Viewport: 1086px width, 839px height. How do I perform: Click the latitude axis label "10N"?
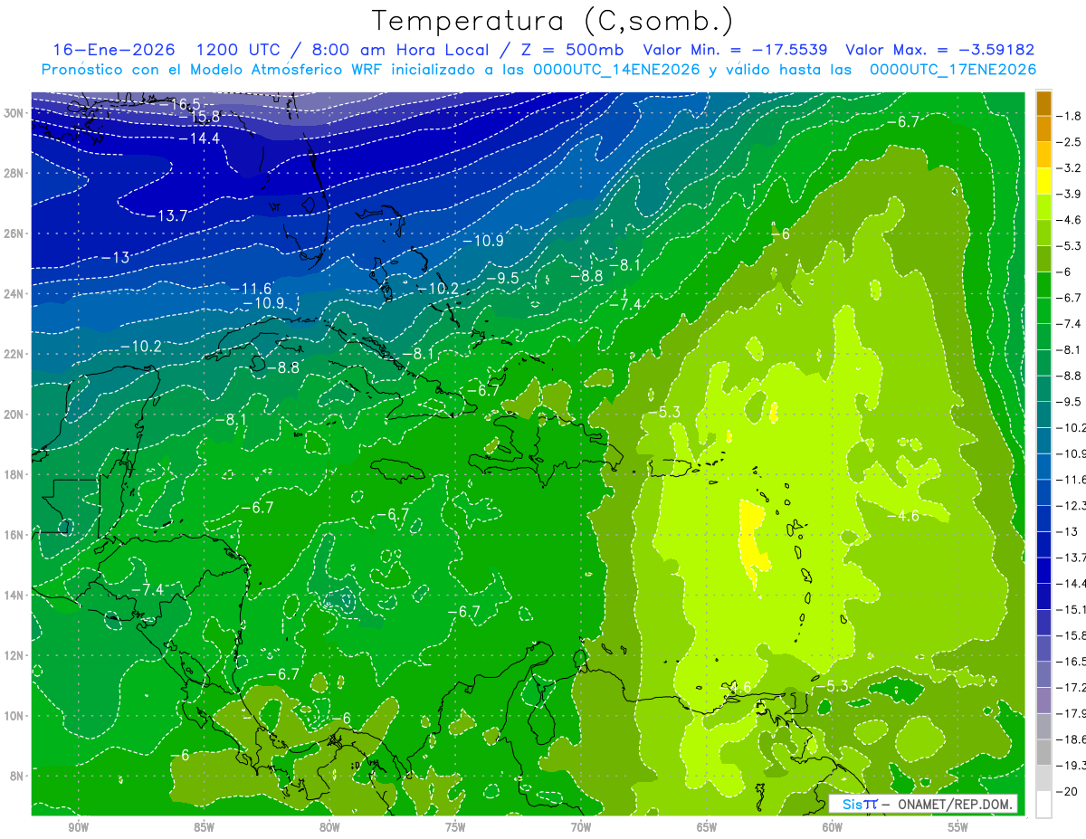[x=15, y=716]
